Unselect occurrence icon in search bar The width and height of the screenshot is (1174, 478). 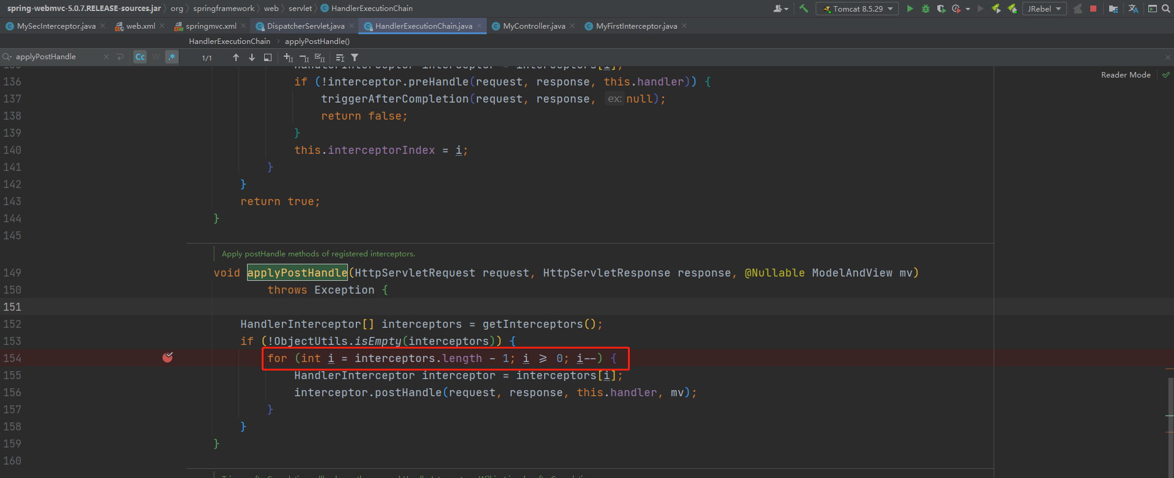[304, 57]
